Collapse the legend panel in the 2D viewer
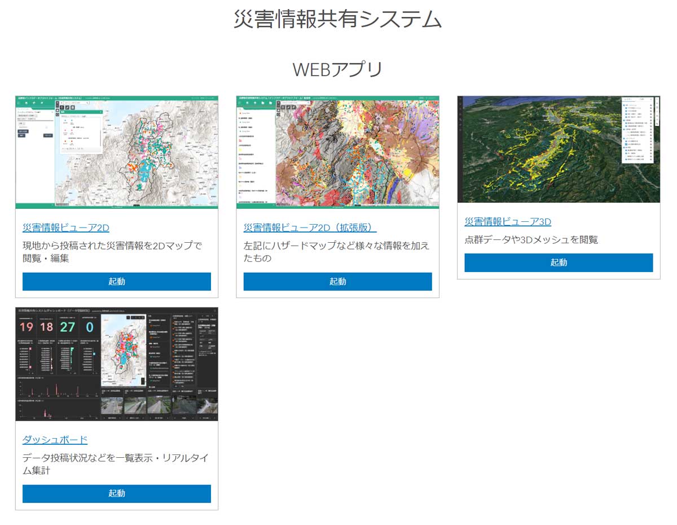 pos(101,112)
